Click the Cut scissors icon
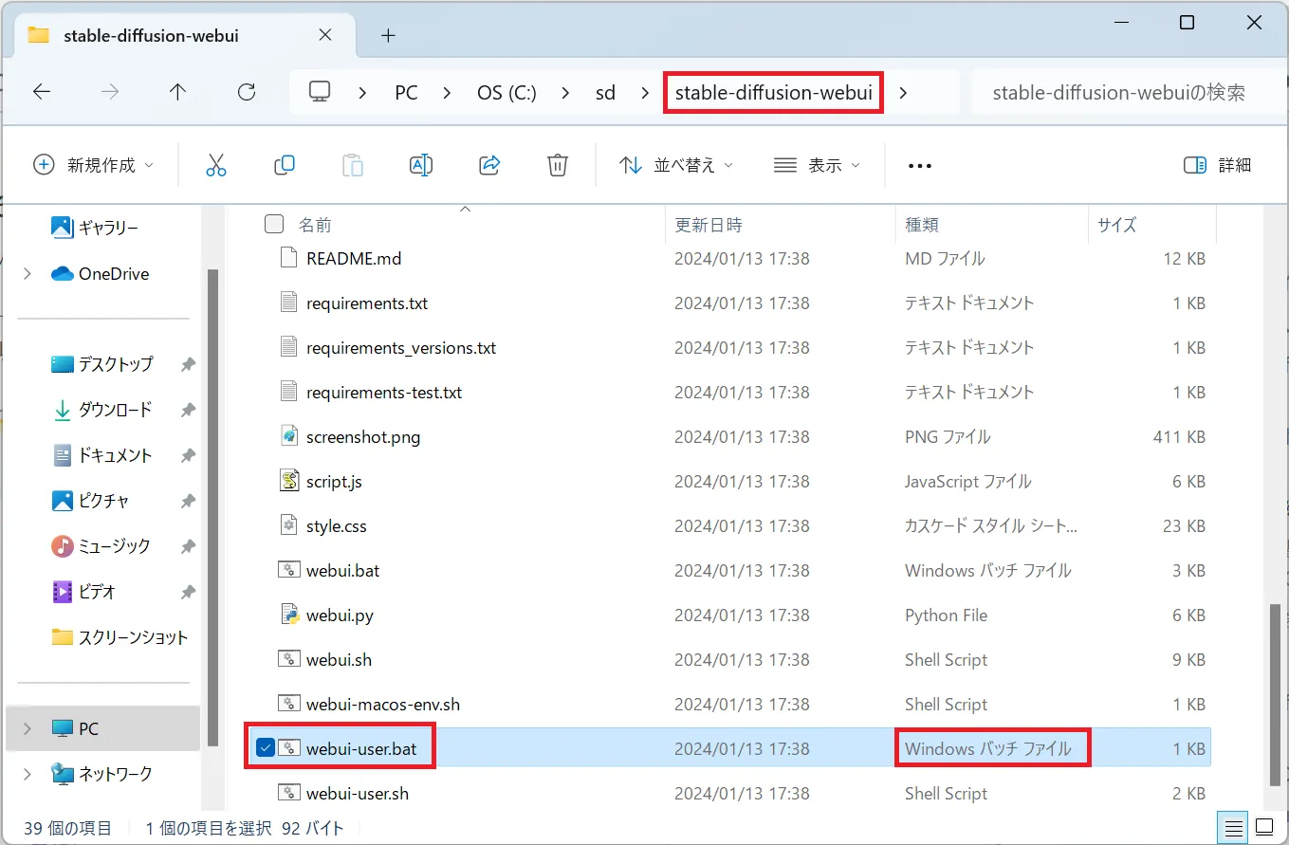 coord(216,165)
